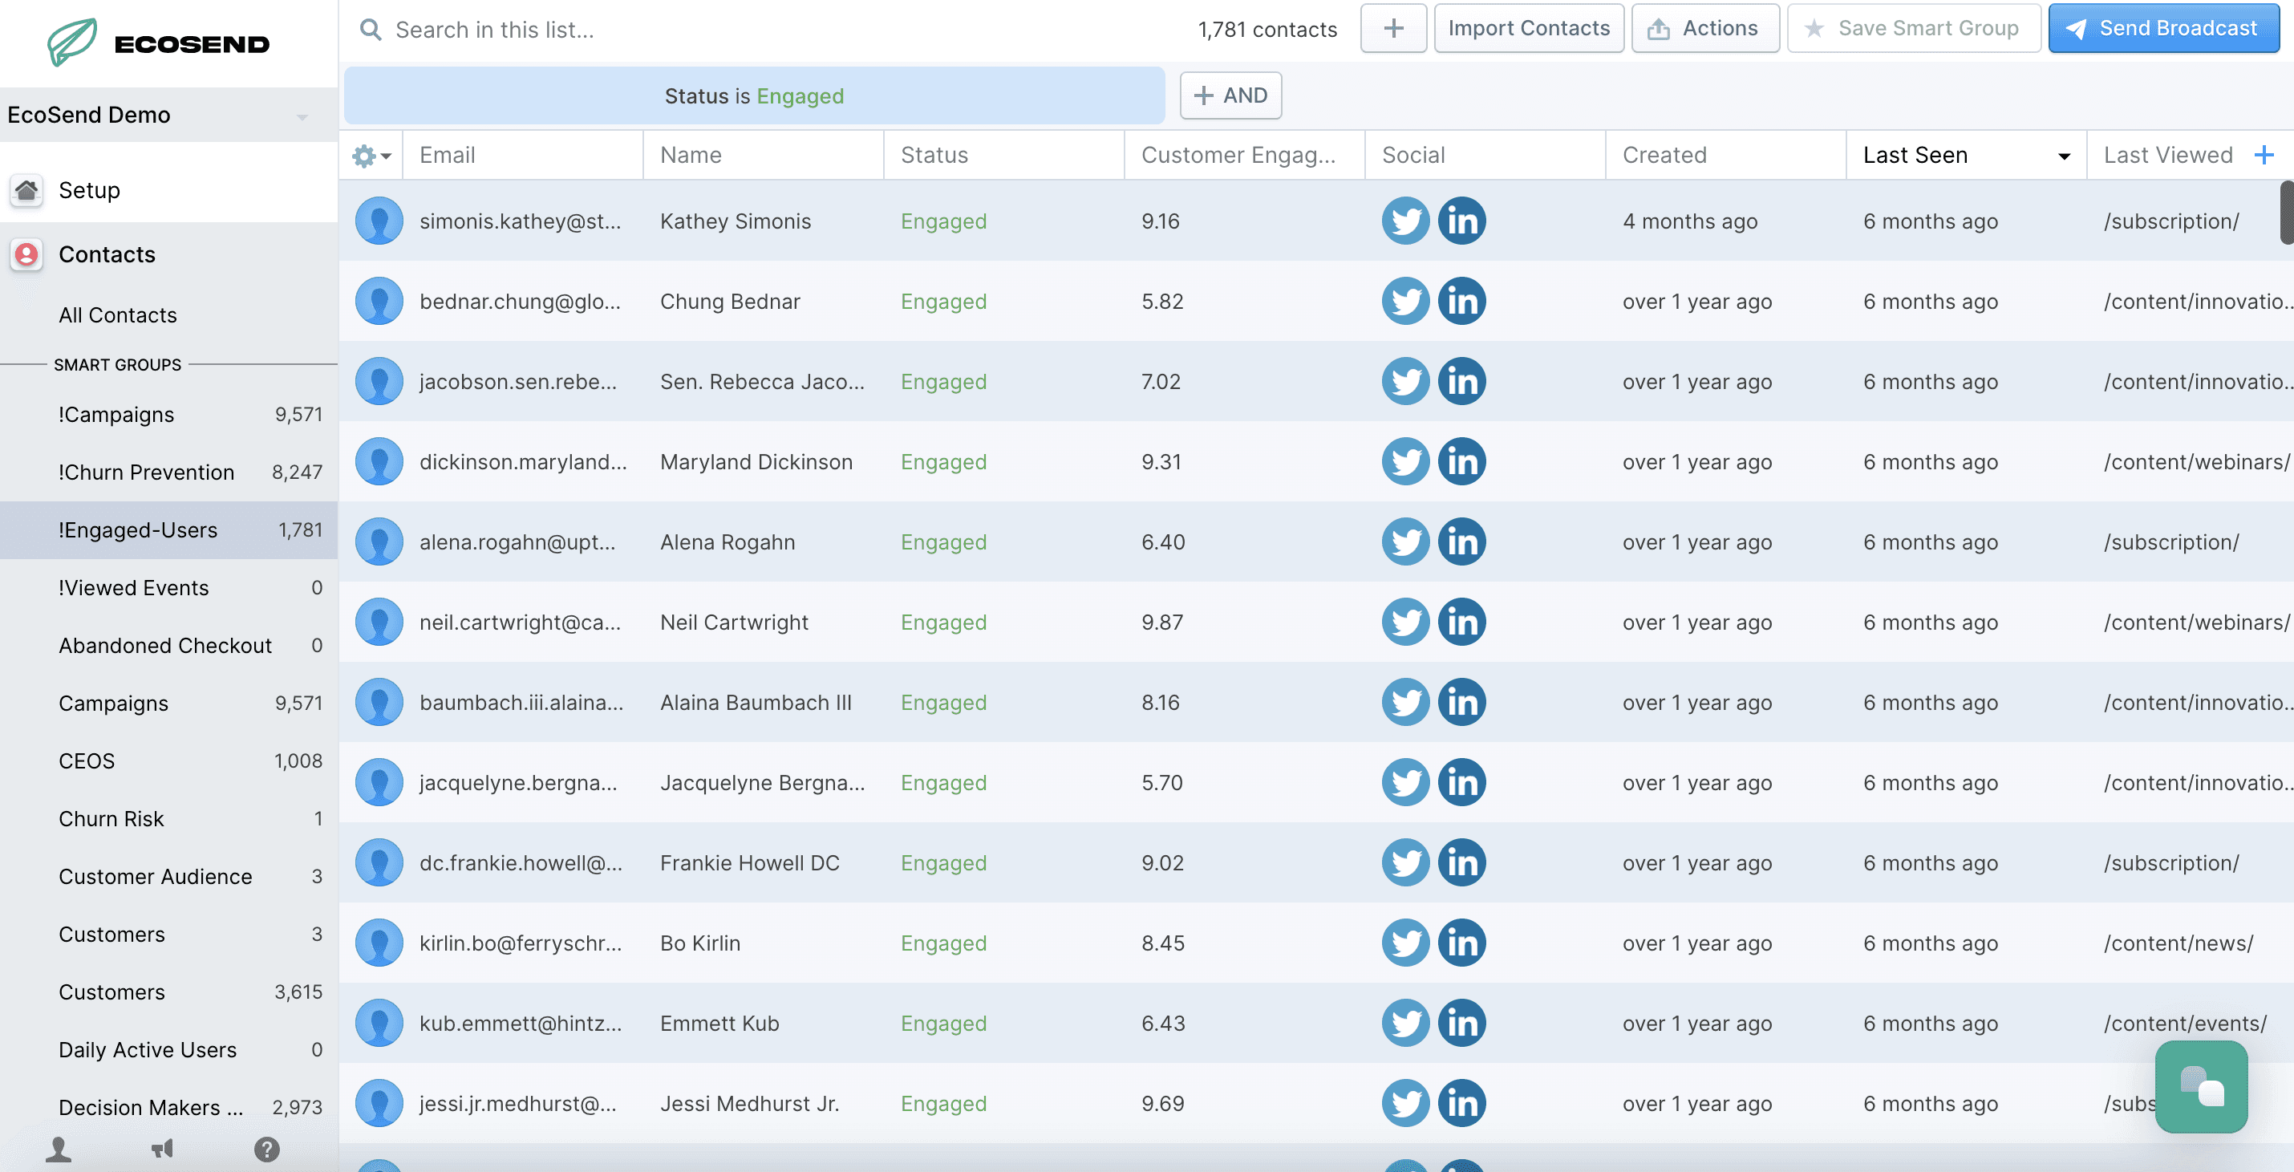Open the Setup menu section
The width and height of the screenshot is (2294, 1172).
[89, 191]
